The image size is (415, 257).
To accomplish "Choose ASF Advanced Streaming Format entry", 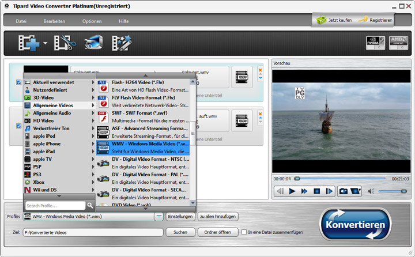I will (143, 133).
